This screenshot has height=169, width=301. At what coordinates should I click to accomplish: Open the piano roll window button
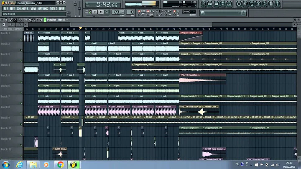point(216,4)
